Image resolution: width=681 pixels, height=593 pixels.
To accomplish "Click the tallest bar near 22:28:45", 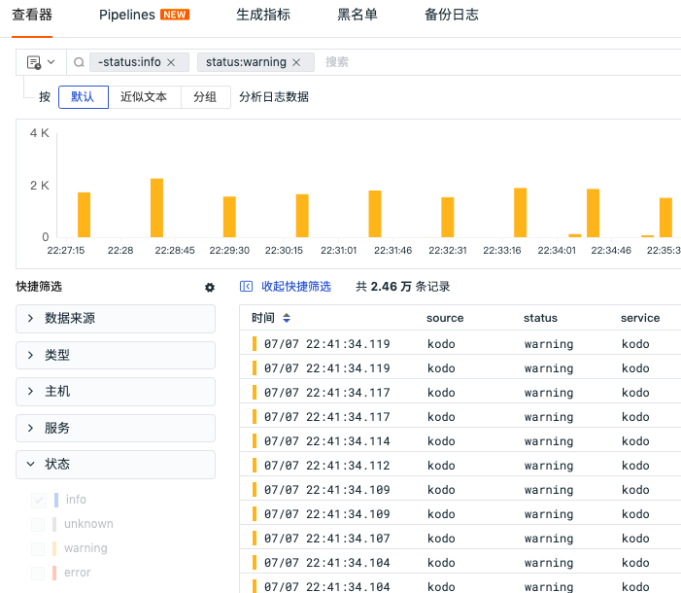I will tap(156, 208).
